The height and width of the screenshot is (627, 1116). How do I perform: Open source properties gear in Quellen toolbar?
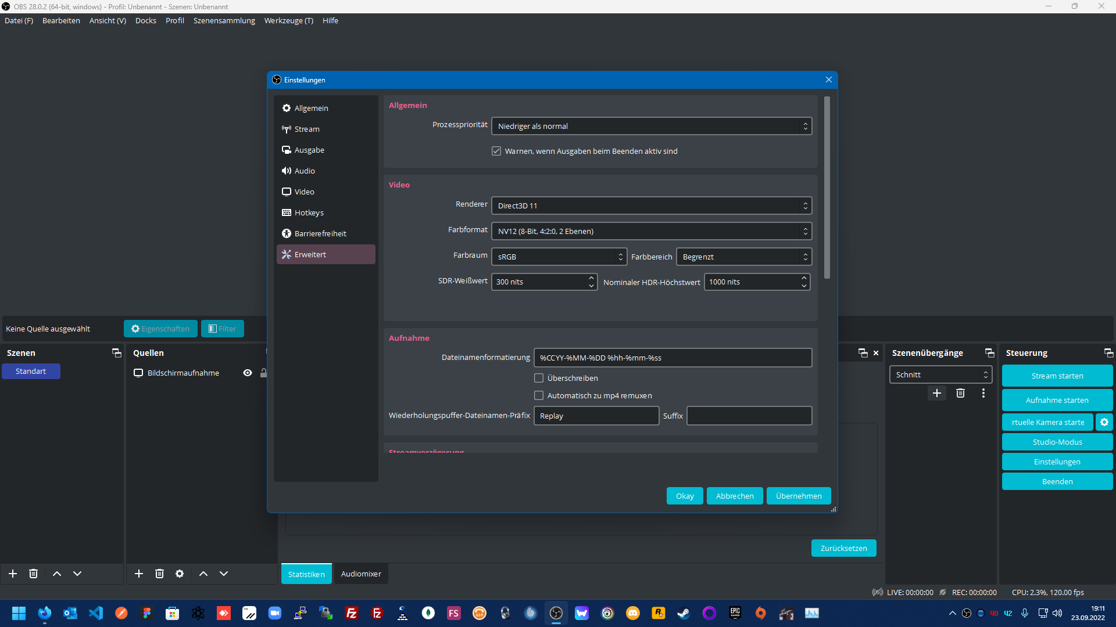click(x=180, y=574)
